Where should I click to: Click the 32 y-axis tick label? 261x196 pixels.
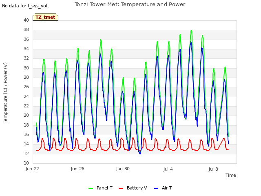(26, 58)
